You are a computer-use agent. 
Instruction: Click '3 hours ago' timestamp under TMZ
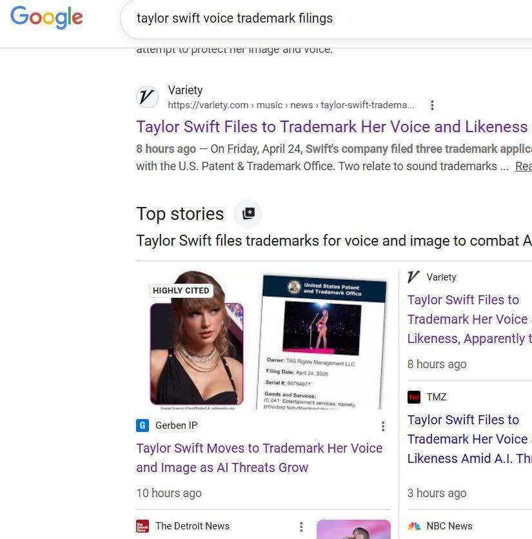(x=437, y=493)
